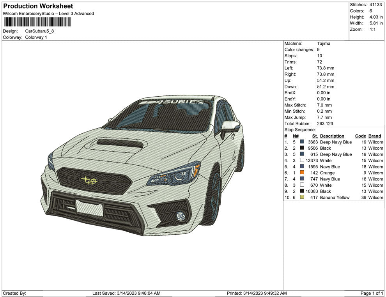
Task: Click the Machine Tajima value
Action: pos(324,43)
